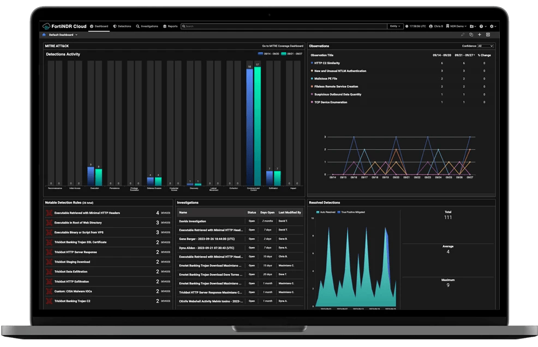Add a new dashboard with plus icon
The width and height of the screenshot is (538, 347).
click(x=479, y=35)
